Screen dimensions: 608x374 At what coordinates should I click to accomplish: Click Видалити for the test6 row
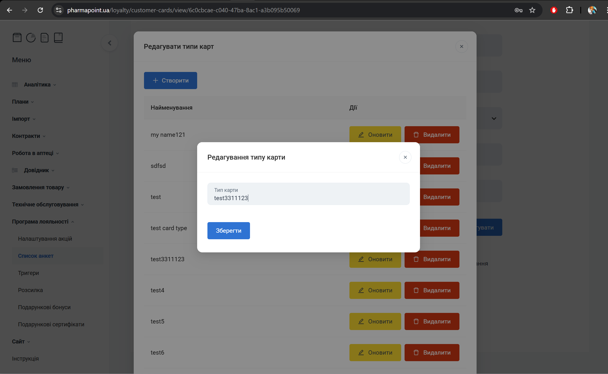(x=432, y=353)
